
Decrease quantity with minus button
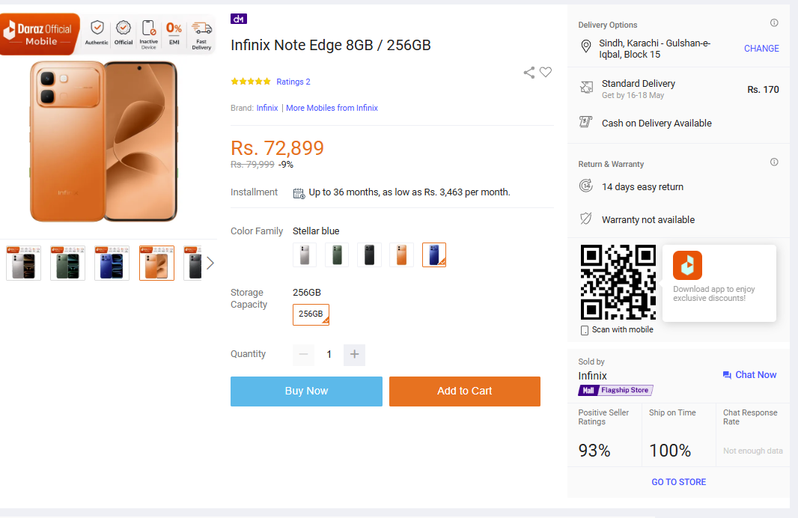(x=303, y=355)
